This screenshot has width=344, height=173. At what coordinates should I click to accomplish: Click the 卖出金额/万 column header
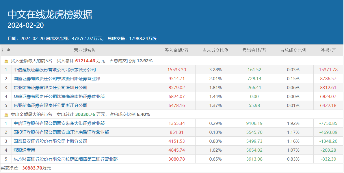[x=254, y=50]
